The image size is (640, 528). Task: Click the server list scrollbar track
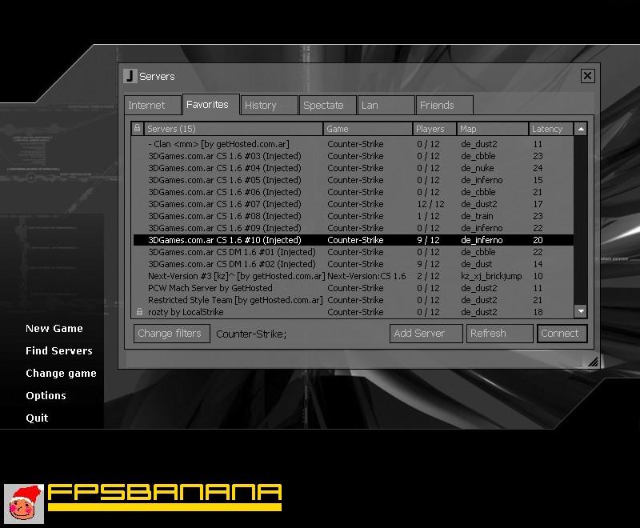pyautogui.click(x=581, y=220)
